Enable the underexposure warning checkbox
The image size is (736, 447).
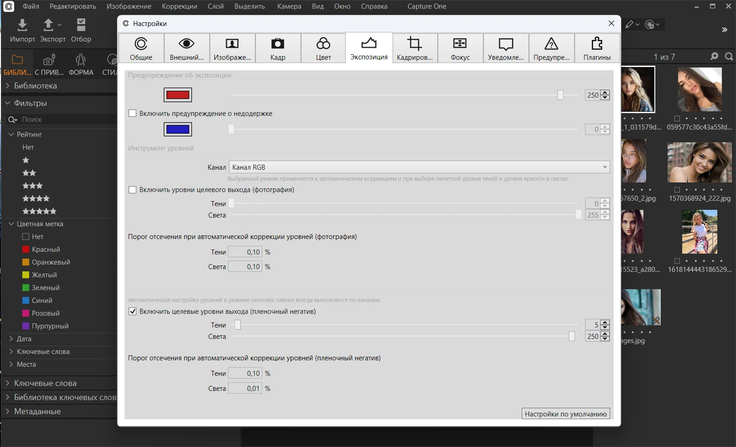point(133,114)
